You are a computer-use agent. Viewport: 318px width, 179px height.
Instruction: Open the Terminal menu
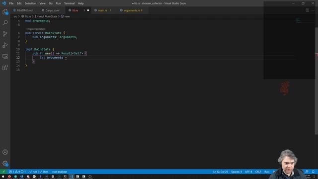click(69, 3)
